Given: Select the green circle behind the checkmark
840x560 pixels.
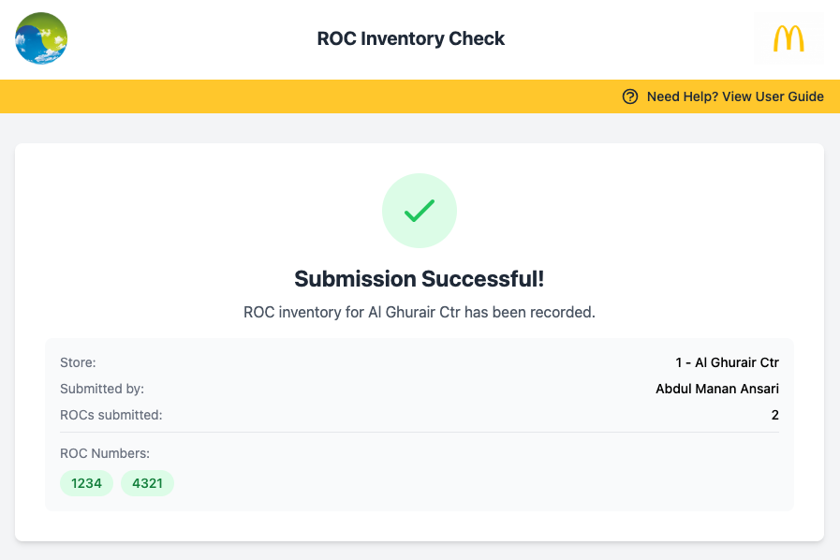Looking at the screenshot, I should click(420, 210).
